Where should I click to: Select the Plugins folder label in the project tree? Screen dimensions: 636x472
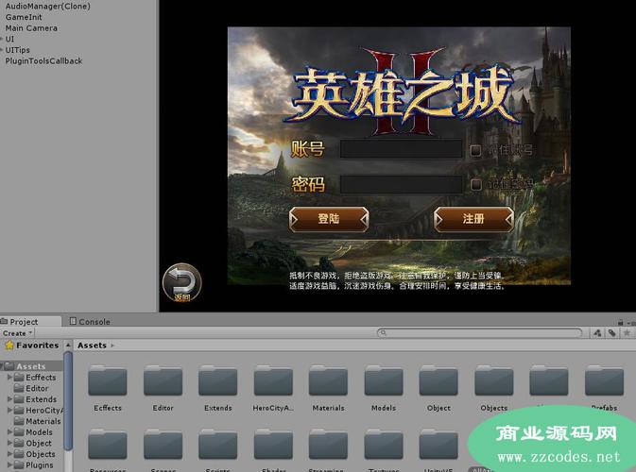[x=40, y=464]
